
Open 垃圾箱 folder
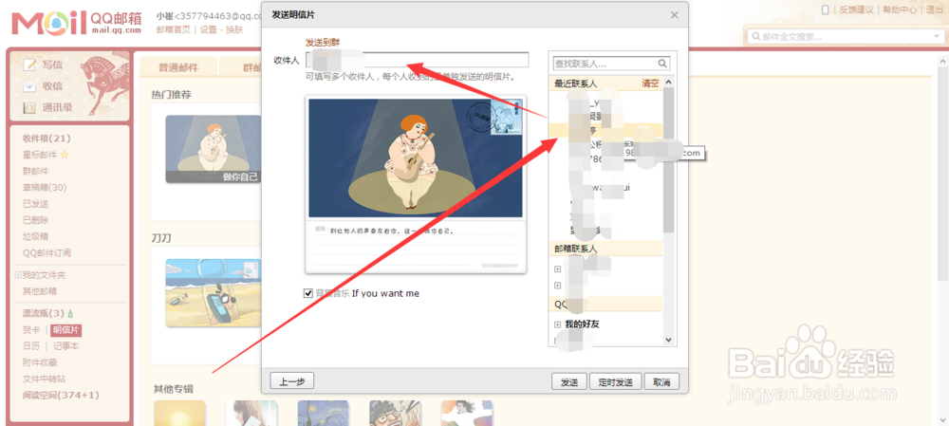point(36,236)
